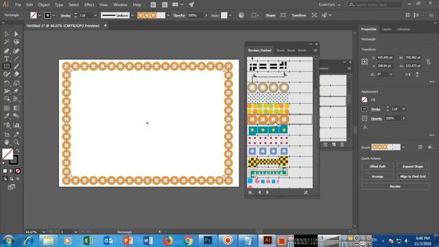Open zoom level dropdown in status bar
Screen dimensions: 439x247
pyautogui.click(x=44, y=232)
